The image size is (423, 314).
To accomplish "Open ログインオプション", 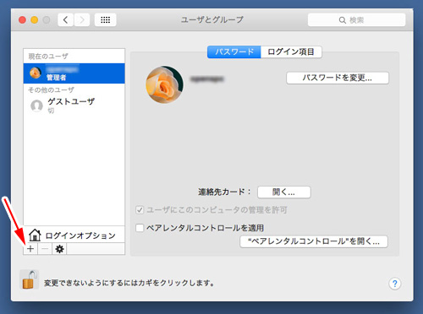I will coord(74,235).
